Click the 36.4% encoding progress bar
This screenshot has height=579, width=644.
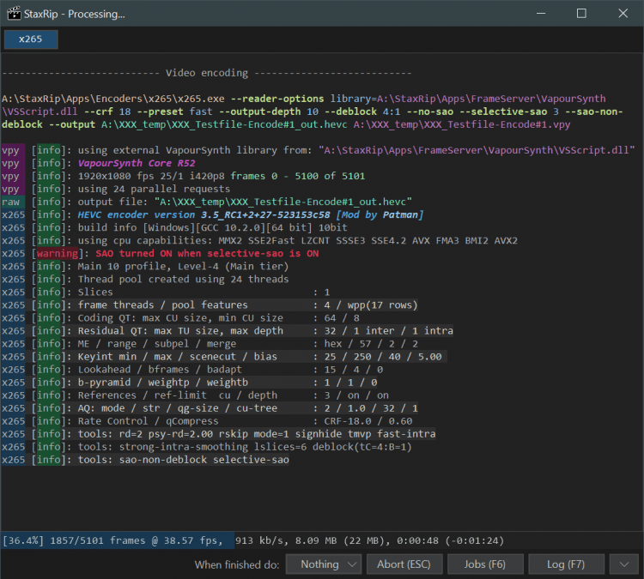pos(116,540)
